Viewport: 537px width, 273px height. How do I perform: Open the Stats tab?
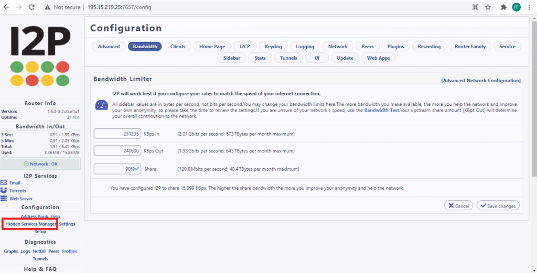tap(260, 58)
